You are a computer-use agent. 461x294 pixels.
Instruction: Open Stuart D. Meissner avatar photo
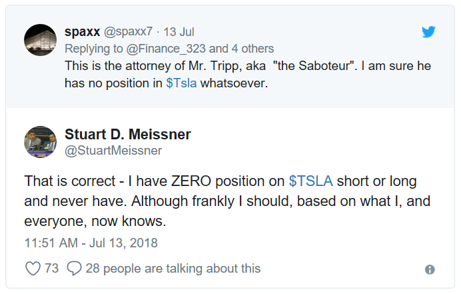click(40, 142)
